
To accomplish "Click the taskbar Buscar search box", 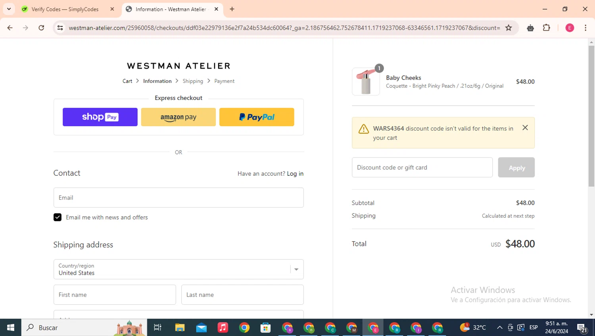I will coord(84,328).
